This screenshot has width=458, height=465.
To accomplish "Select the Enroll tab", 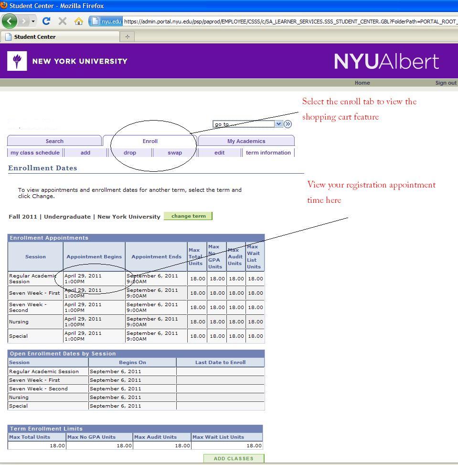I will point(150,141).
